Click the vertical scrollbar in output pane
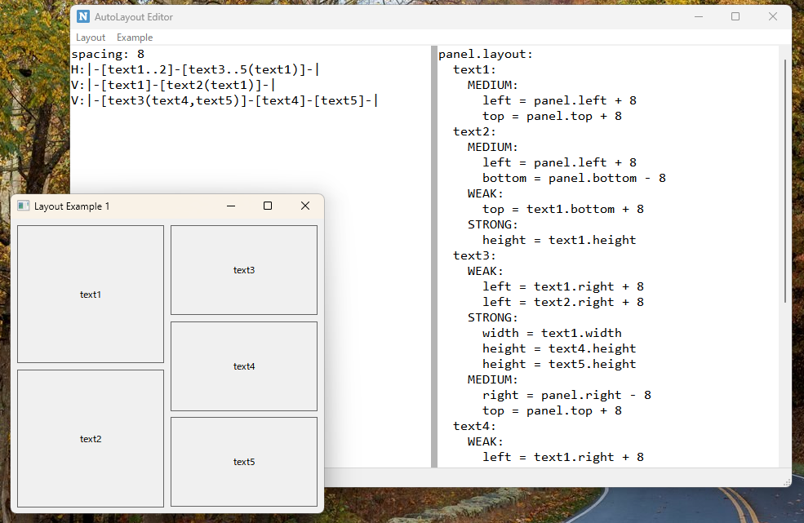Screen dimensions: 804x523 tap(785, 180)
